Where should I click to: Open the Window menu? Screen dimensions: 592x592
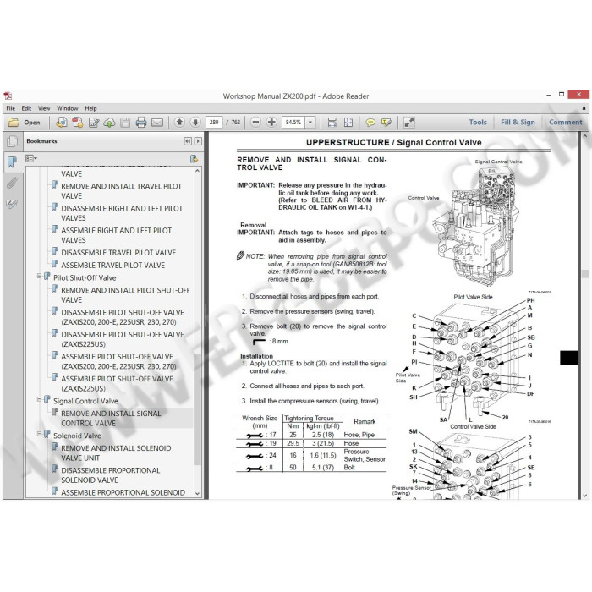[x=67, y=108]
